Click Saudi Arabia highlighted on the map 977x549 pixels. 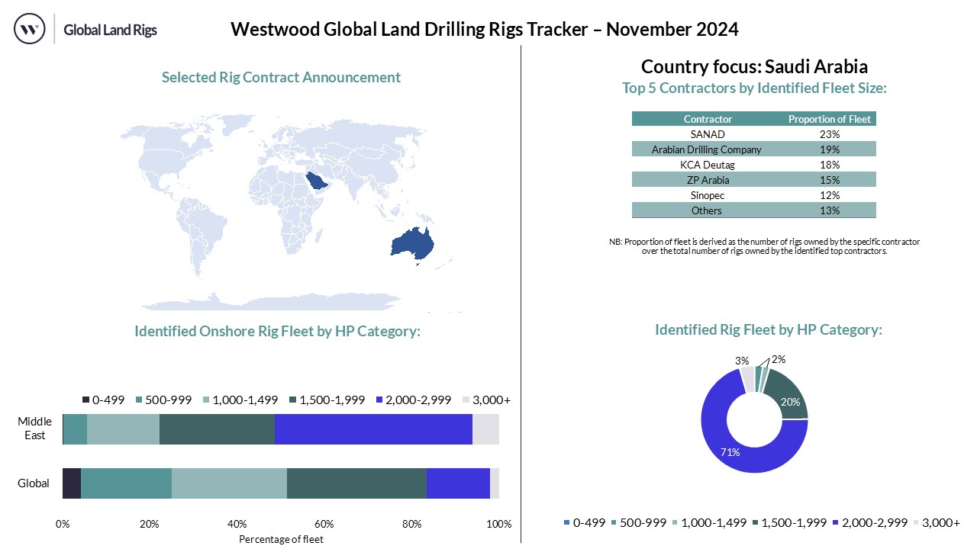click(x=316, y=183)
